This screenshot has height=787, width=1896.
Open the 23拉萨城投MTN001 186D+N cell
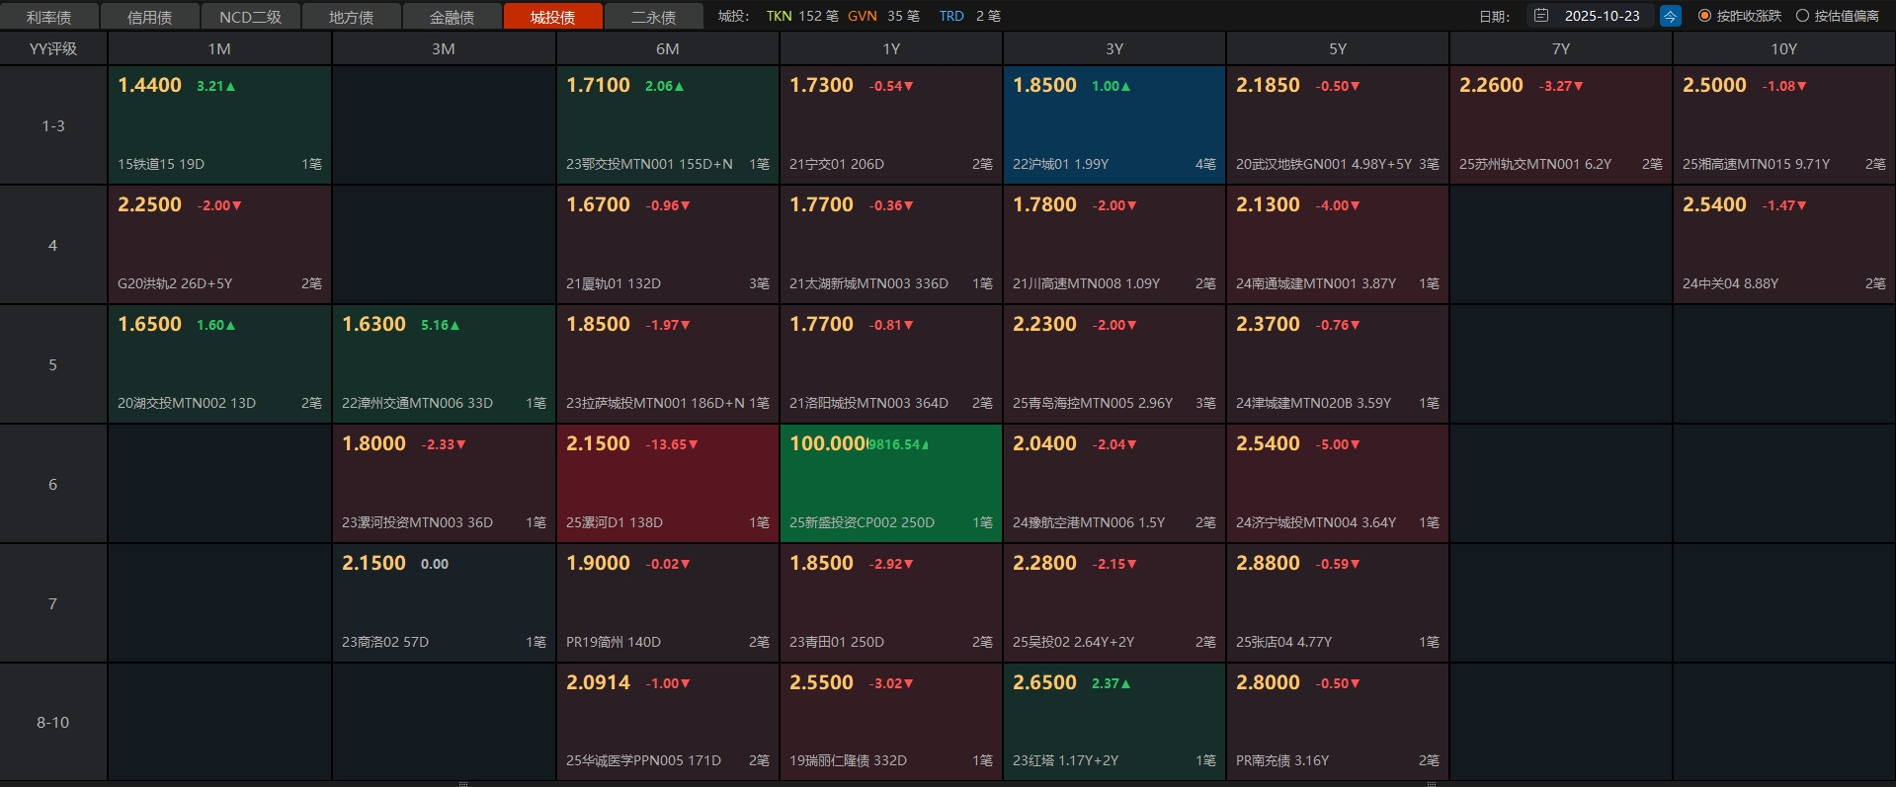[668, 364]
